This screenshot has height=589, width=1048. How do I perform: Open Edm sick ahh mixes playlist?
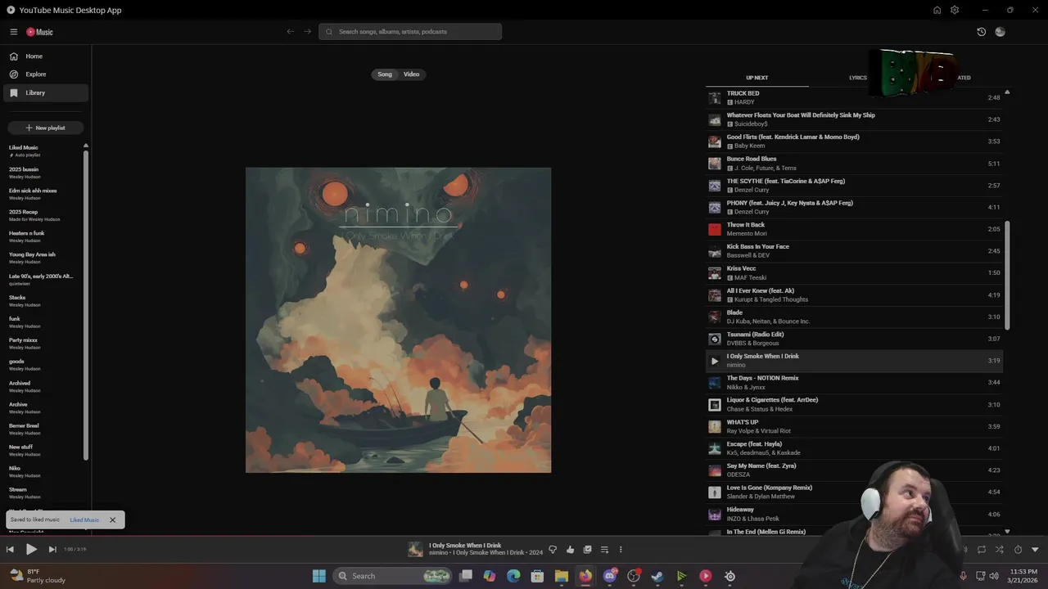pos(43,194)
